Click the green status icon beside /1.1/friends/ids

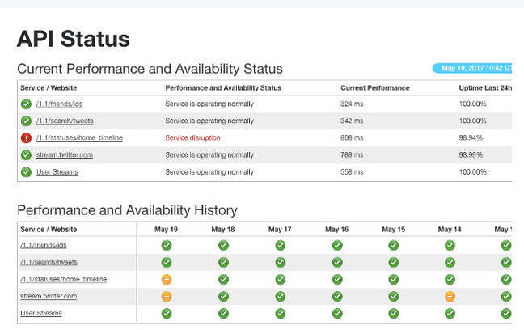point(26,104)
